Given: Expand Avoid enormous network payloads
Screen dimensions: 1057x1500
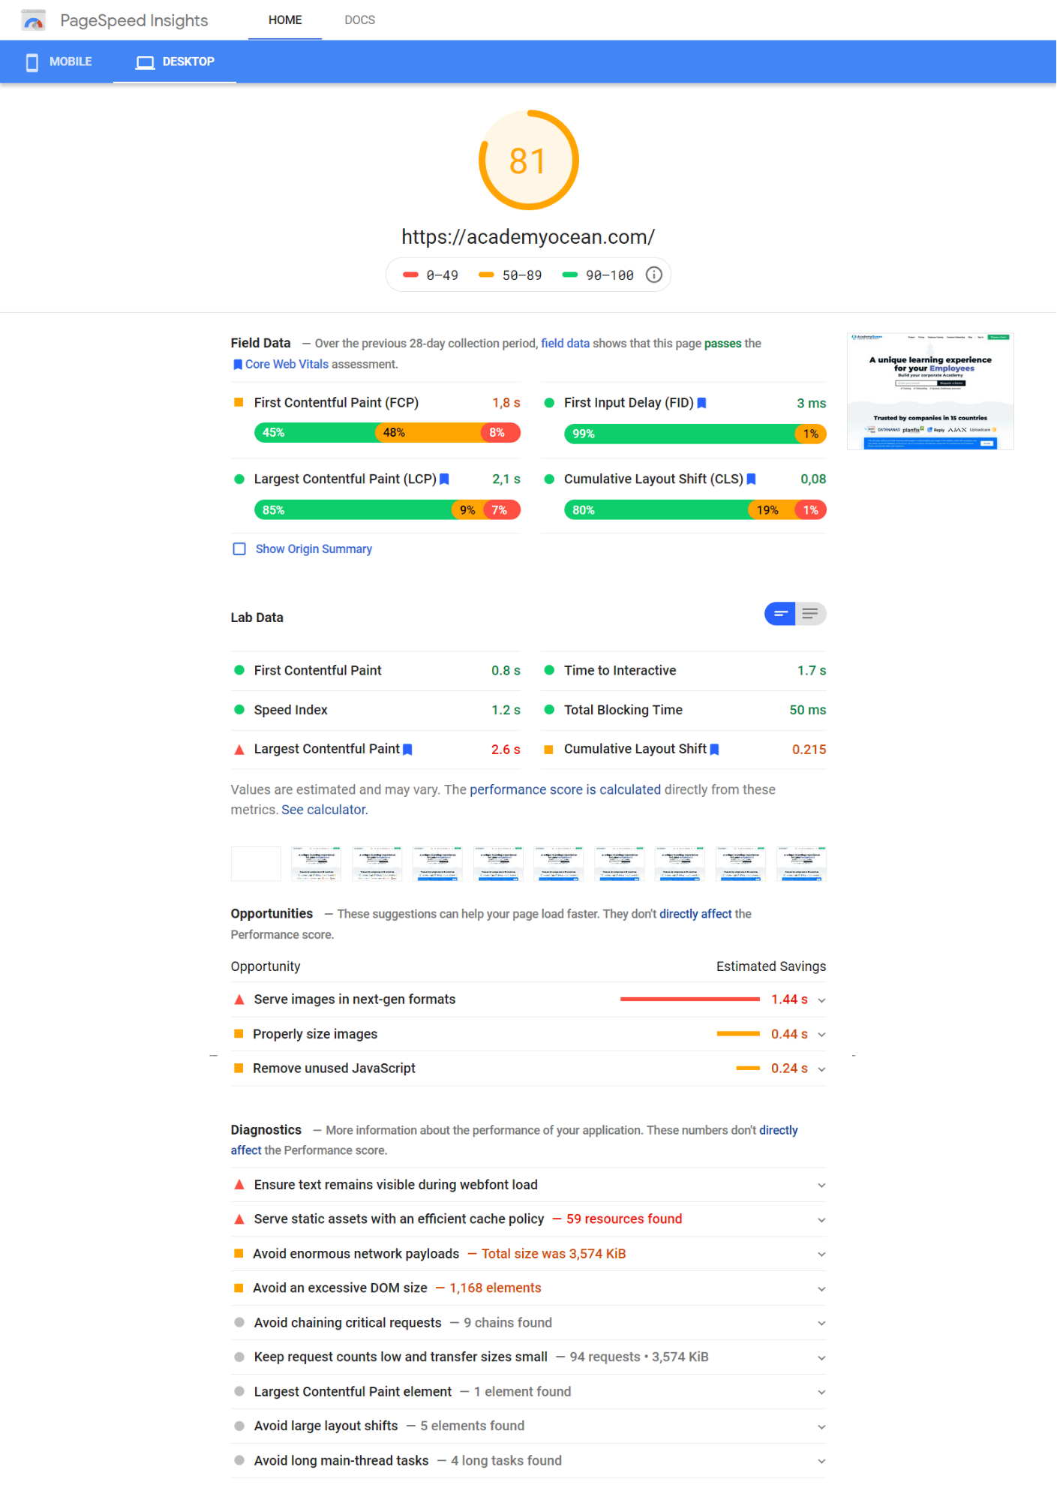Looking at the screenshot, I should pyautogui.click(x=821, y=1255).
